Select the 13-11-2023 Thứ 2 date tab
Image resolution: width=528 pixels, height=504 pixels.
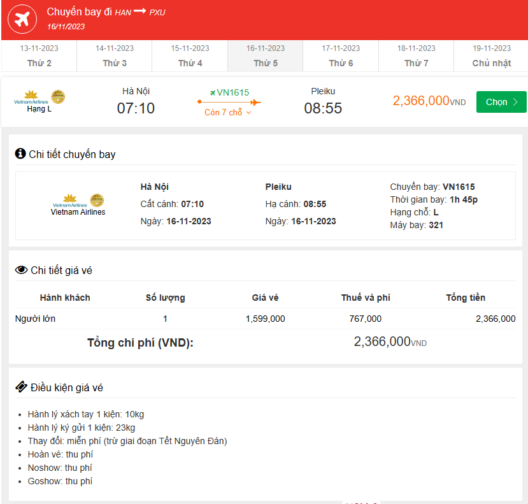tap(39, 56)
